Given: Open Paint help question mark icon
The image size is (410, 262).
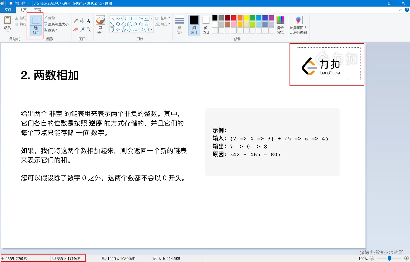Looking at the screenshot, I should (407, 10).
